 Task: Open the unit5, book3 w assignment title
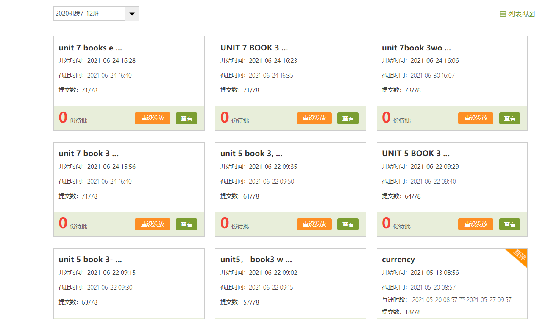coord(256,260)
